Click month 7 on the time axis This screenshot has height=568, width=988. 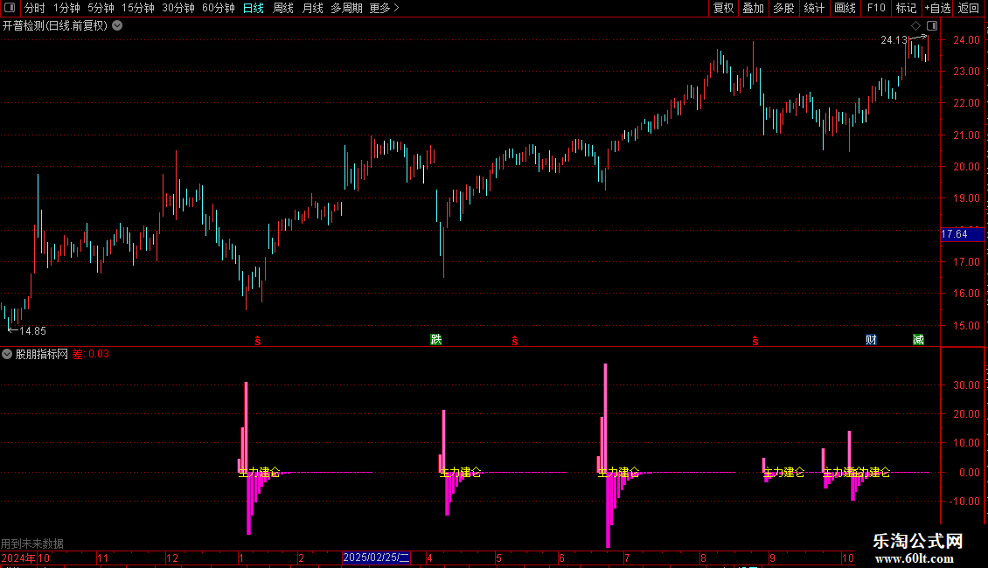[627, 558]
